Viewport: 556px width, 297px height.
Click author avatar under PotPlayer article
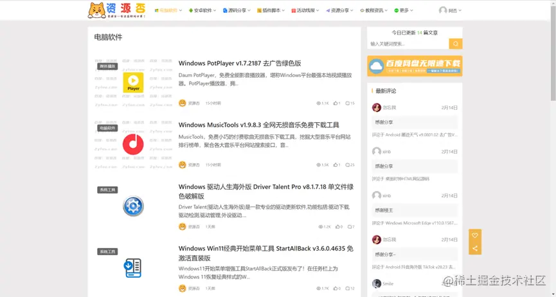coord(183,104)
